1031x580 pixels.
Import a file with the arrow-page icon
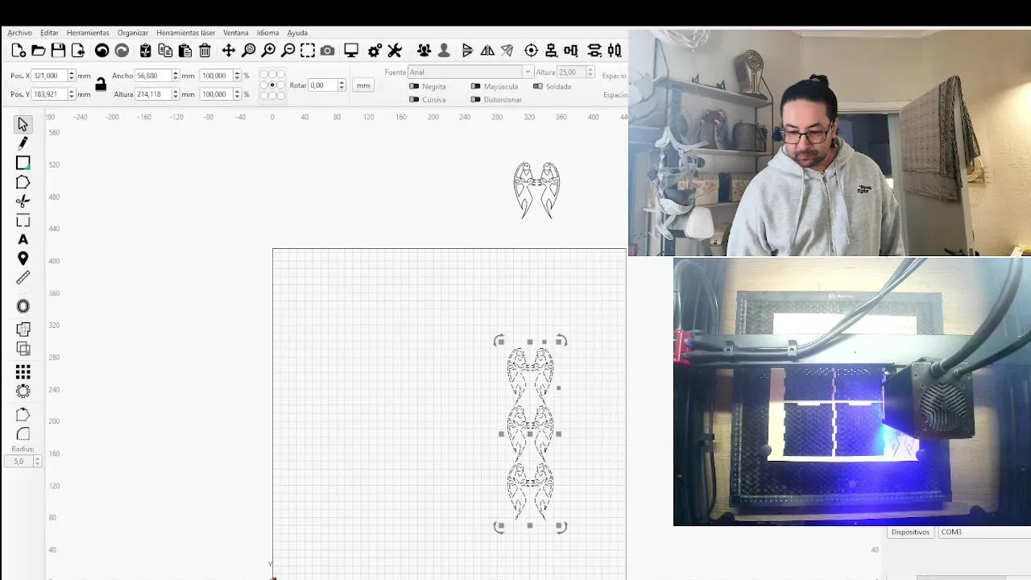[x=78, y=51]
